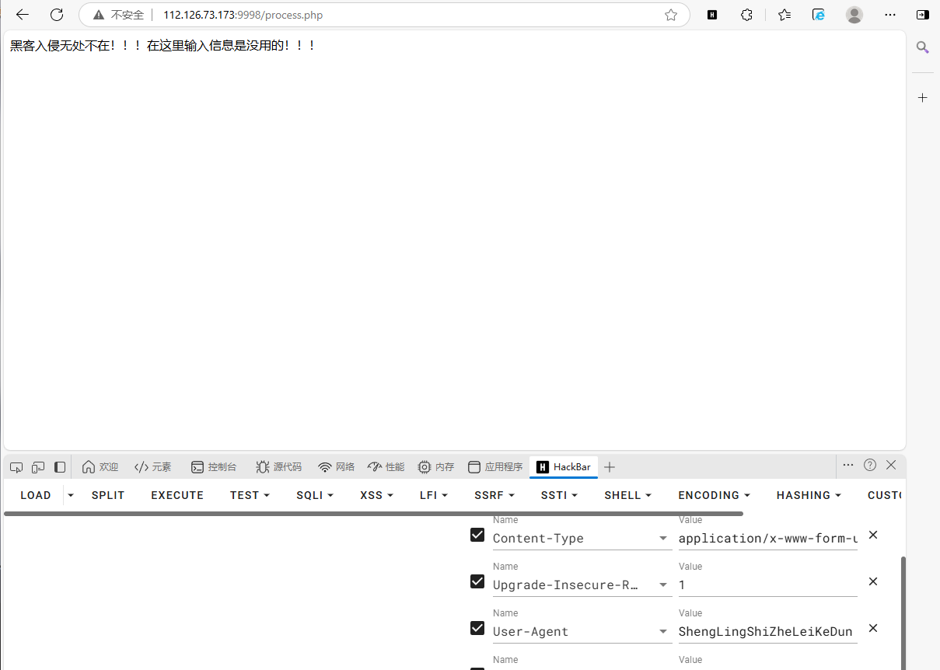The width and height of the screenshot is (940, 670).
Task: Go back to the previous page
Action: tap(22, 15)
